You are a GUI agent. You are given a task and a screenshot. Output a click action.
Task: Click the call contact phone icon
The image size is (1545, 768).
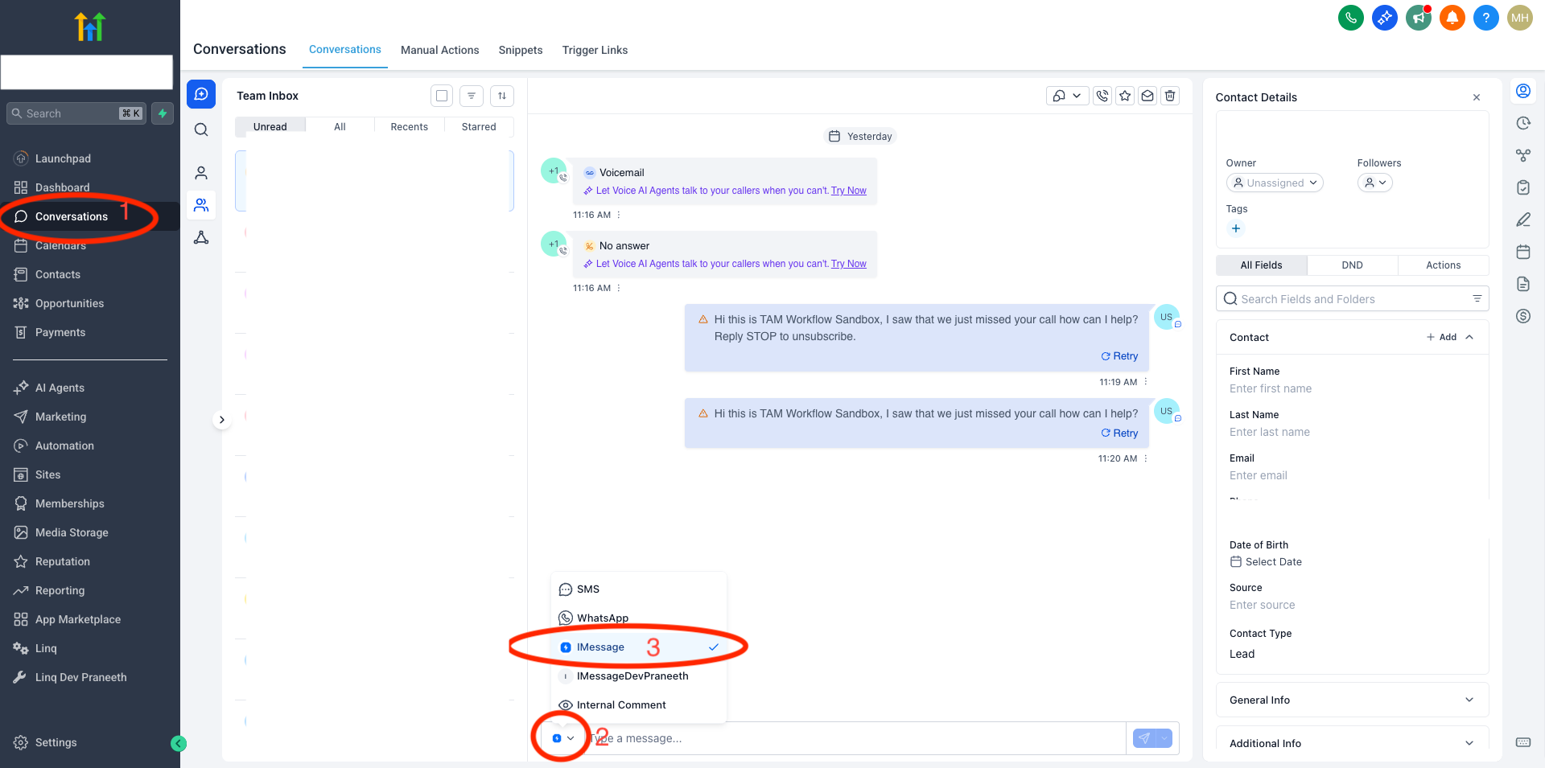tap(1102, 96)
